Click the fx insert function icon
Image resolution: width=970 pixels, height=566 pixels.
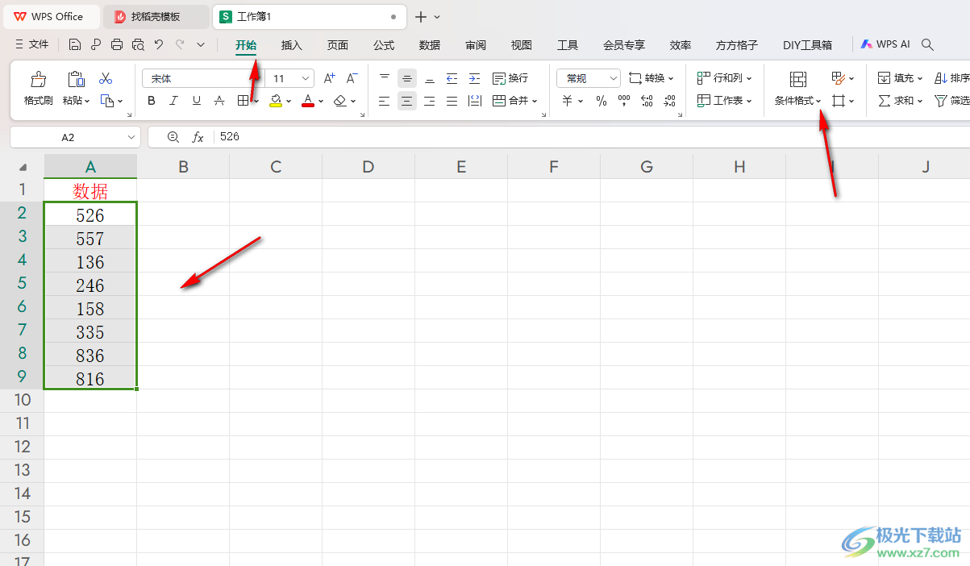click(x=198, y=137)
